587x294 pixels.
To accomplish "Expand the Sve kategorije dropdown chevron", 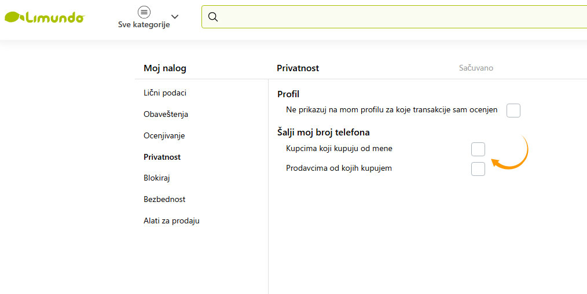I will [x=175, y=16].
